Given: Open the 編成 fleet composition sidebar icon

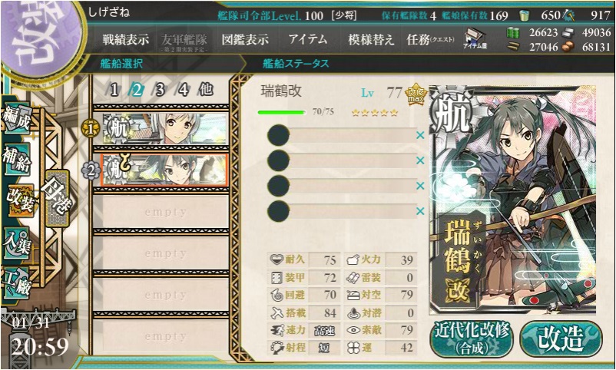Looking at the screenshot, I should (16, 118).
